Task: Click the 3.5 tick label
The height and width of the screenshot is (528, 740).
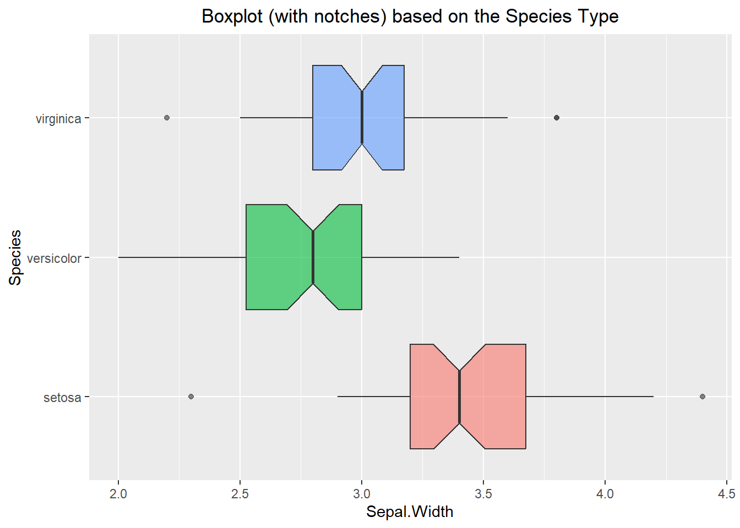Action: (x=483, y=493)
